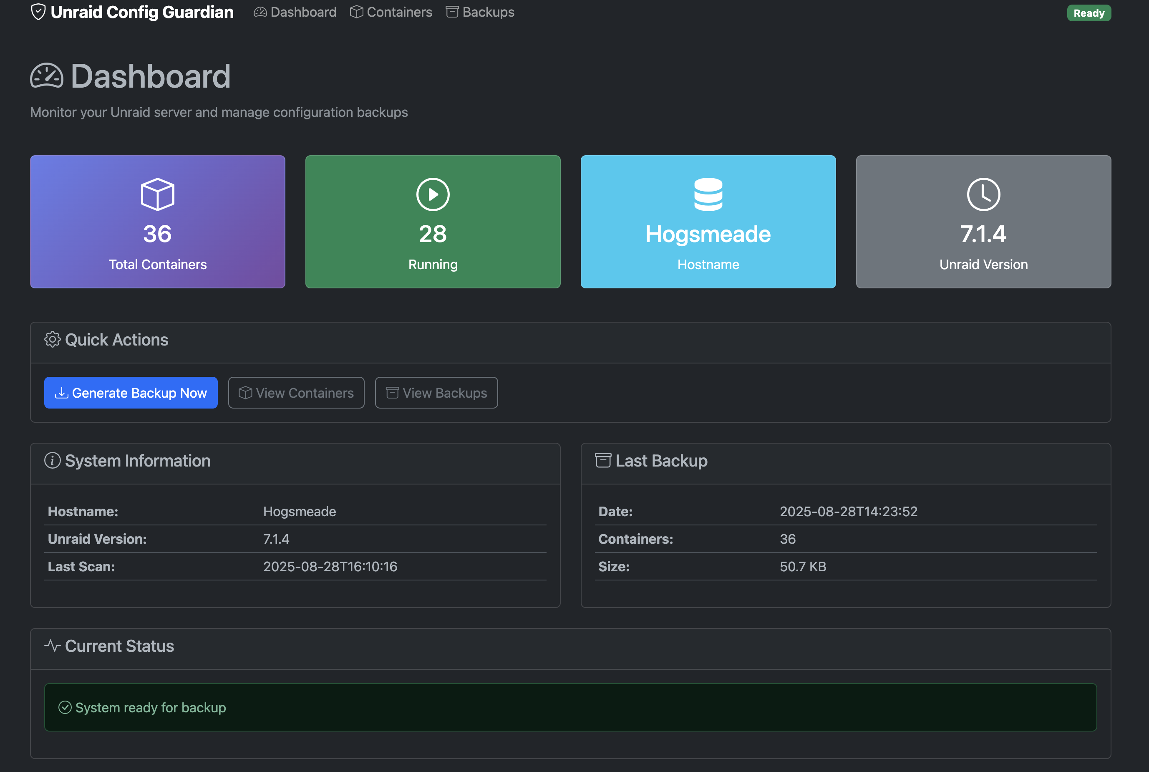Click System ready for backup message
This screenshot has height=772, width=1149.
click(x=150, y=707)
